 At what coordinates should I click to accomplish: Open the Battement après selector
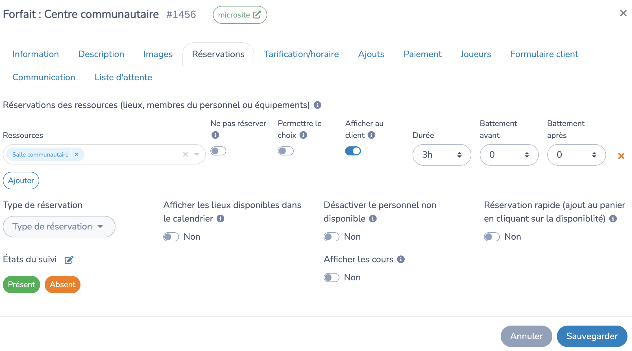(x=576, y=155)
